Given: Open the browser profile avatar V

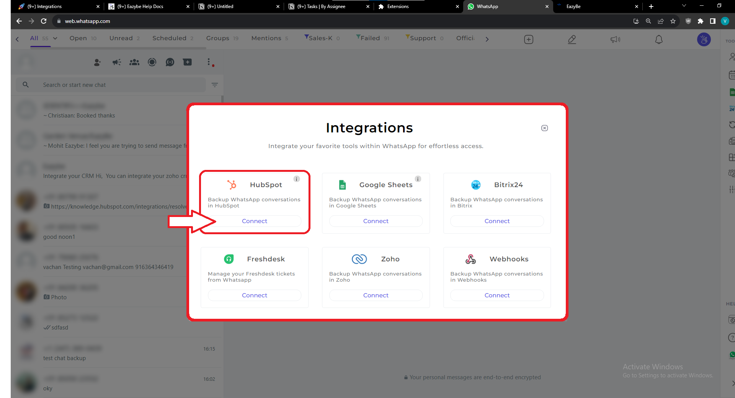Looking at the screenshot, I should coord(725,21).
